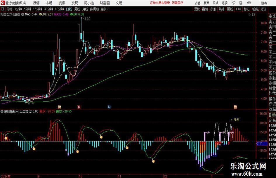Switch to 5分钟 period tab
The width and height of the screenshot is (276, 178).
[27, 9]
